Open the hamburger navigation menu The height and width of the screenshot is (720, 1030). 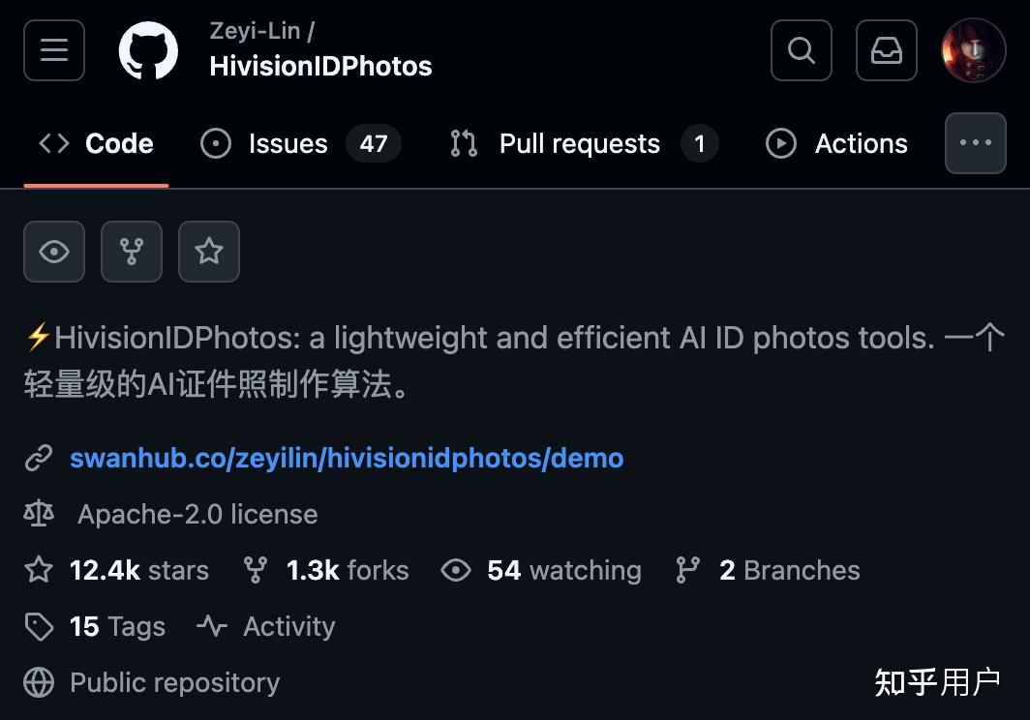(x=54, y=50)
